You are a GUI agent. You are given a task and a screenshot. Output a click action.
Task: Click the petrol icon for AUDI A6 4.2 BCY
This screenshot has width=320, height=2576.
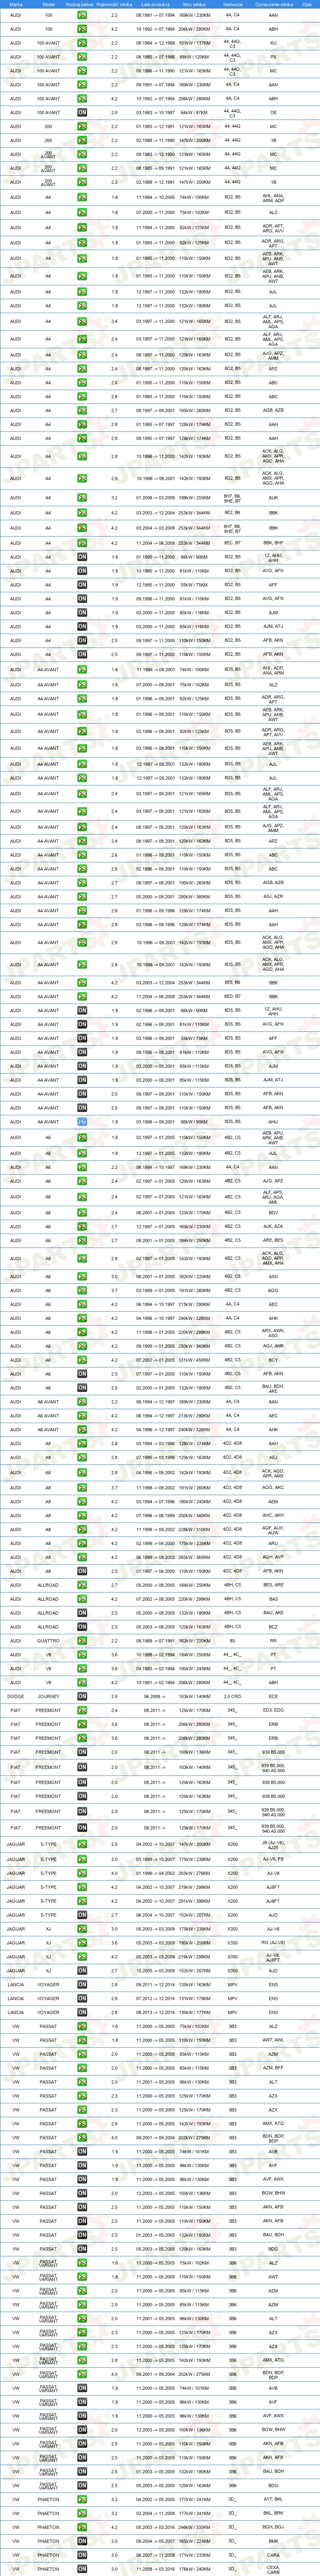(x=82, y=1361)
